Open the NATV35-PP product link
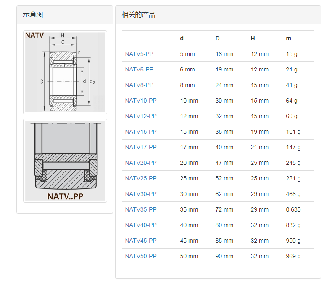The width and height of the screenshot is (324, 283). point(140,209)
